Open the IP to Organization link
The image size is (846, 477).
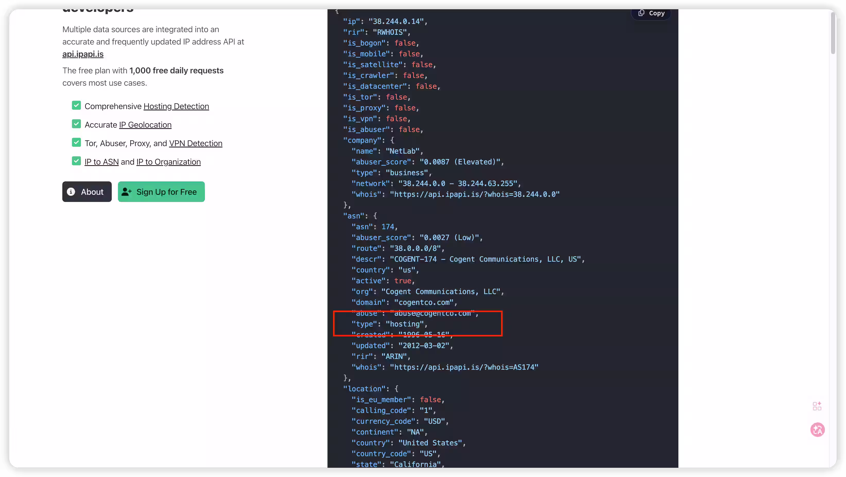click(168, 162)
